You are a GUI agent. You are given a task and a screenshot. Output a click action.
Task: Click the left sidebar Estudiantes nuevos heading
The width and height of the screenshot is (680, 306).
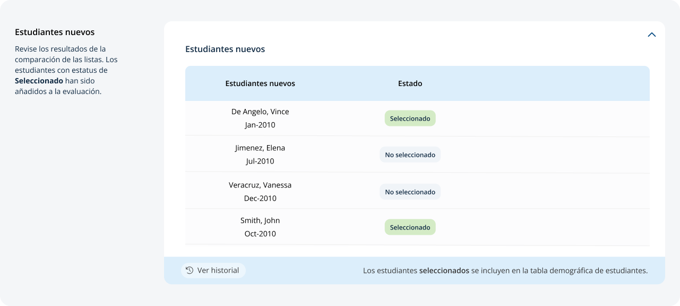coord(55,32)
